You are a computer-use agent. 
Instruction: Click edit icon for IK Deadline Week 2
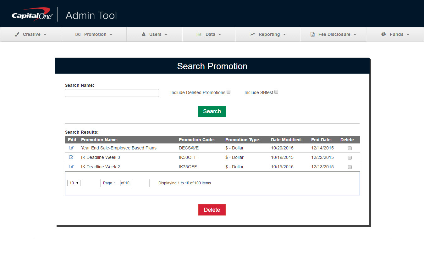pos(71,167)
